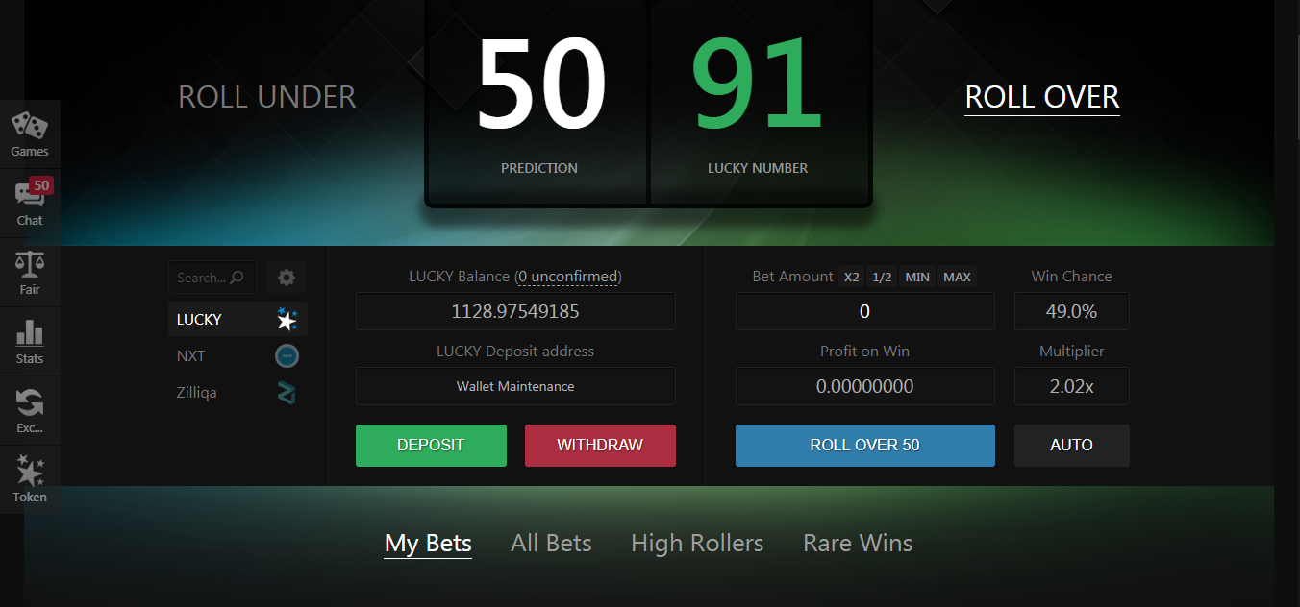This screenshot has height=607, width=1300.
Task: Click the Bet Amount input field
Action: [x=864, y=311]
